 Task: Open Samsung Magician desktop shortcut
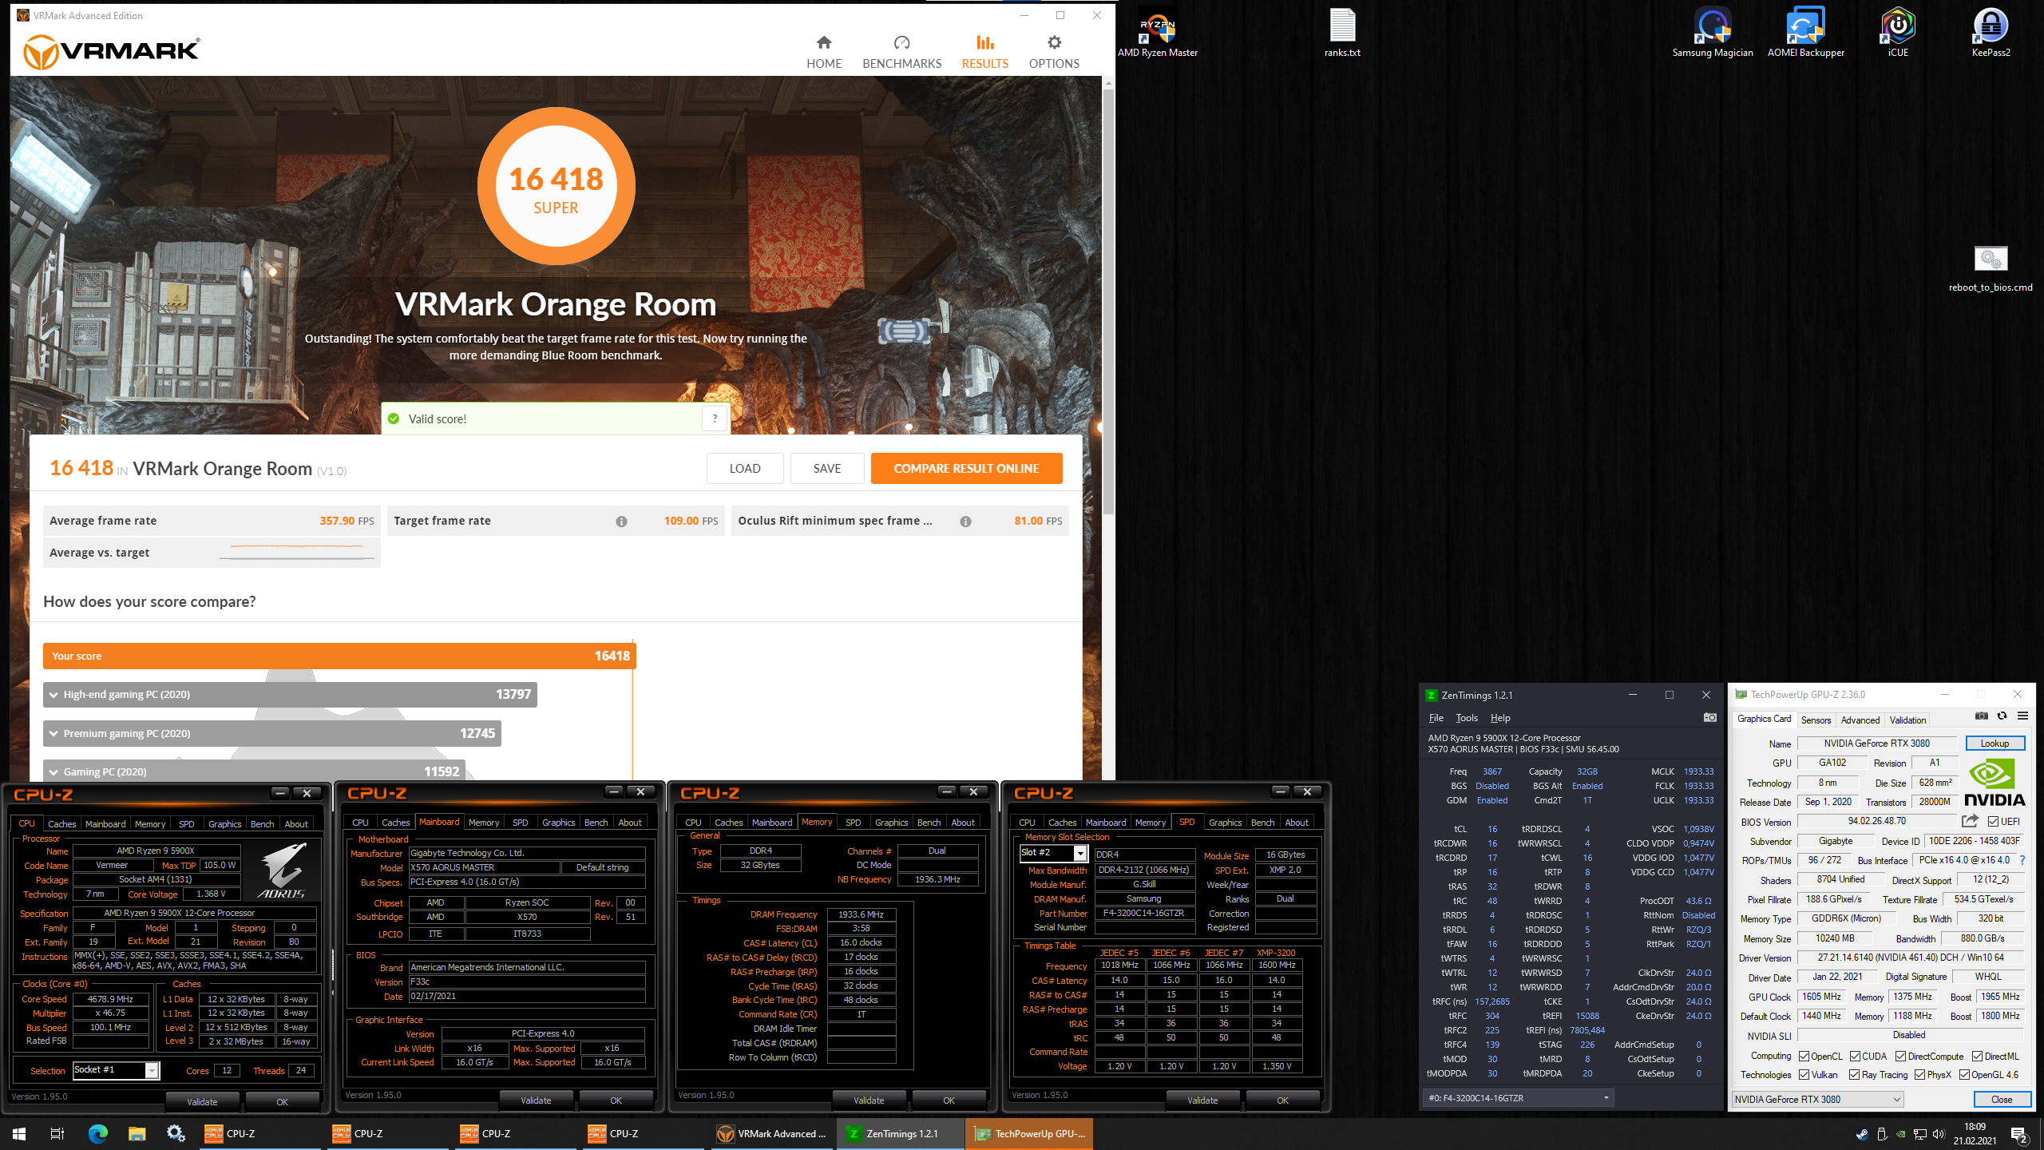(x=1713, y=34)
